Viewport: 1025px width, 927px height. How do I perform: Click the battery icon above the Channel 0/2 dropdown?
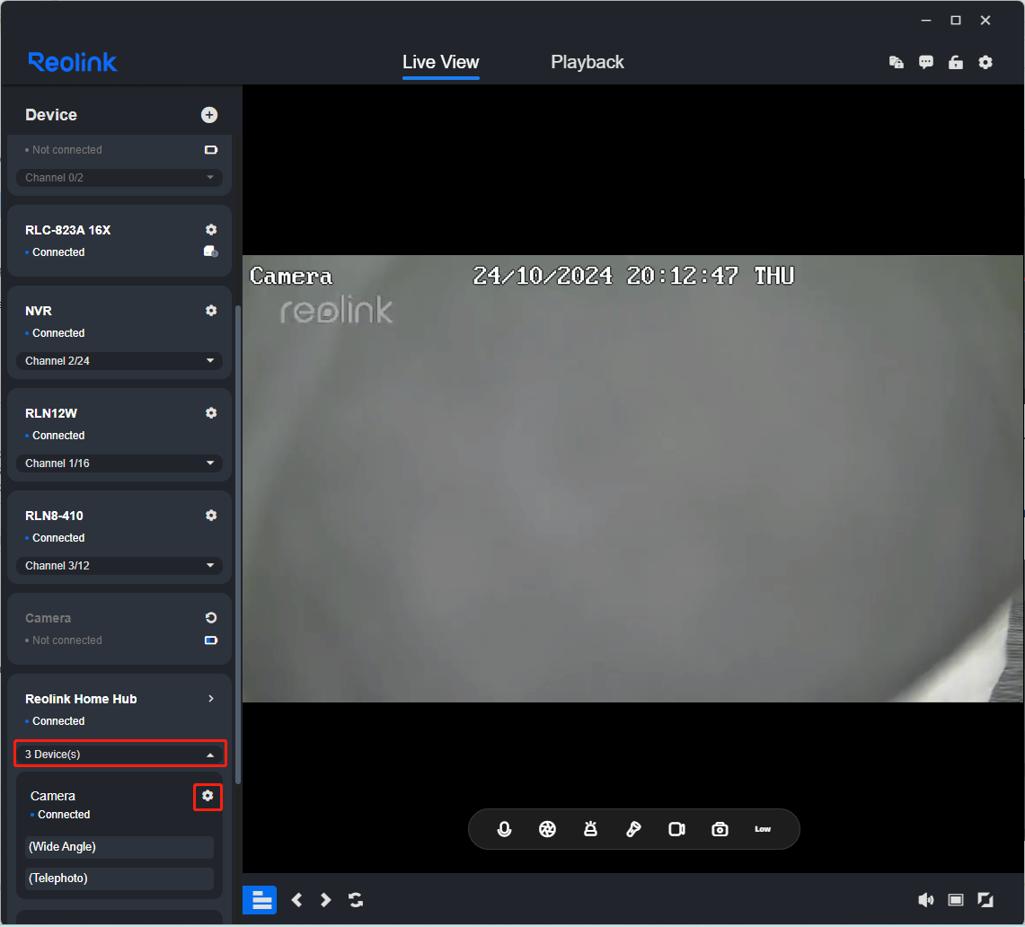click(x=210, y=150)
